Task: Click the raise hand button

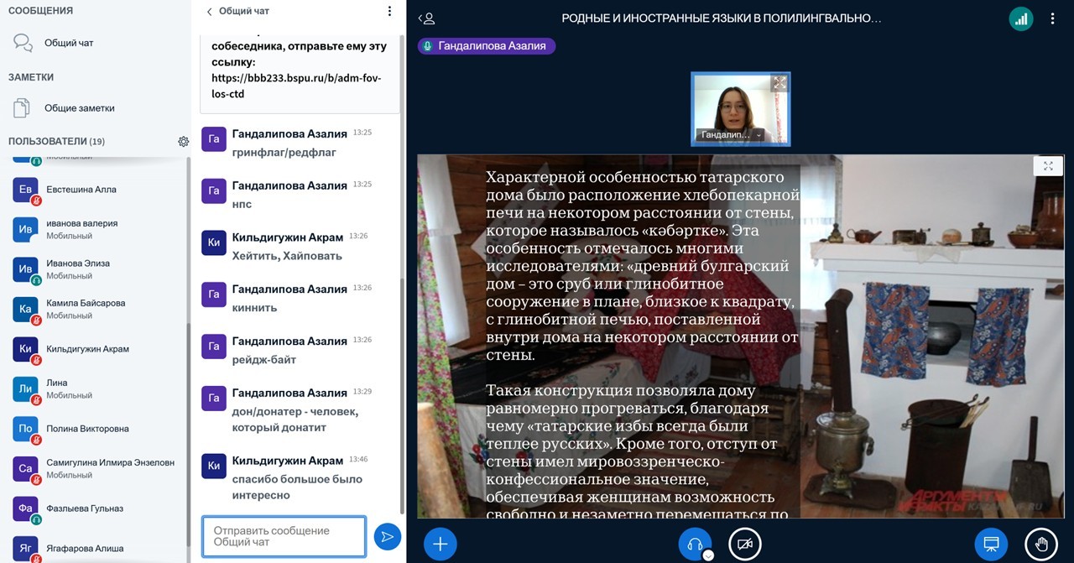Action: (x=1041, y=544)
